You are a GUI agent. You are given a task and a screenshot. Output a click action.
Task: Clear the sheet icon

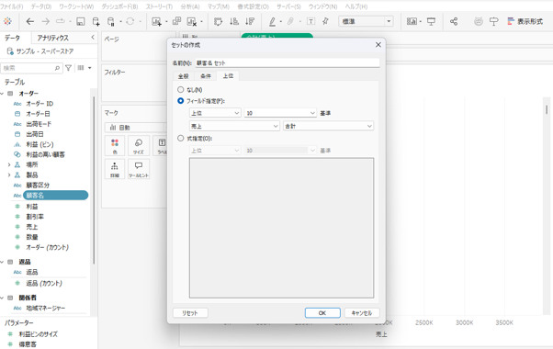pyautogui.click(x=191, y=21)
